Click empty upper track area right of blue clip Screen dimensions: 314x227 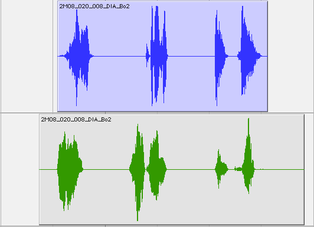tap(290, 56)
